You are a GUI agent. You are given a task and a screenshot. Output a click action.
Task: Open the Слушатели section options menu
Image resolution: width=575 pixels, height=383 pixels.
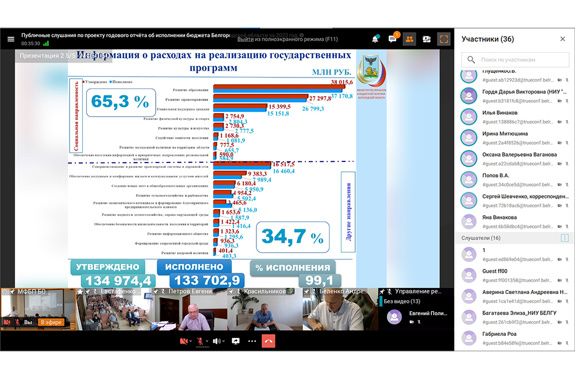[564, 238]
